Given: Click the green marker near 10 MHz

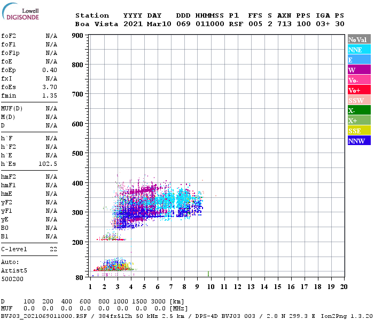Looking at the screenshot, I should [208, 274].
